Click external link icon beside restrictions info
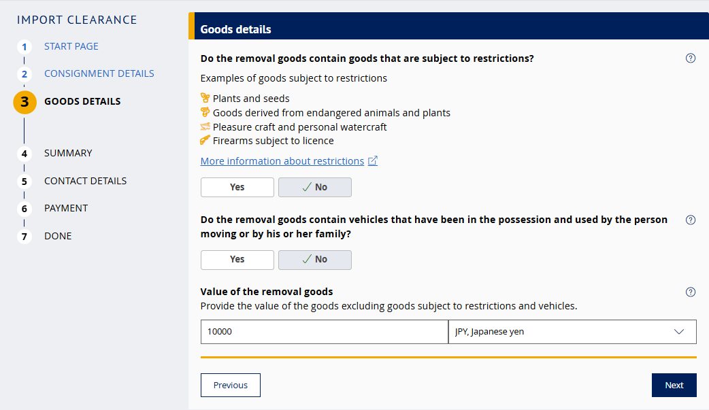This screenshot has width=709, height=410. [x=373, y=161]
